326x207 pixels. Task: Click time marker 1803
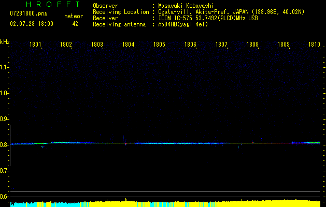(x=97, y=45)
